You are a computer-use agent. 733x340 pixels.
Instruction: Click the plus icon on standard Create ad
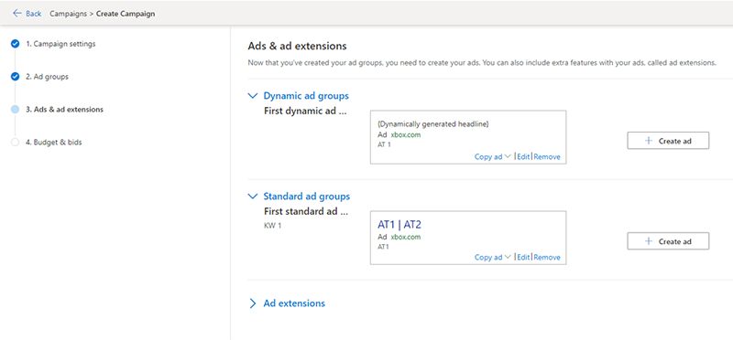coord(649,241)
